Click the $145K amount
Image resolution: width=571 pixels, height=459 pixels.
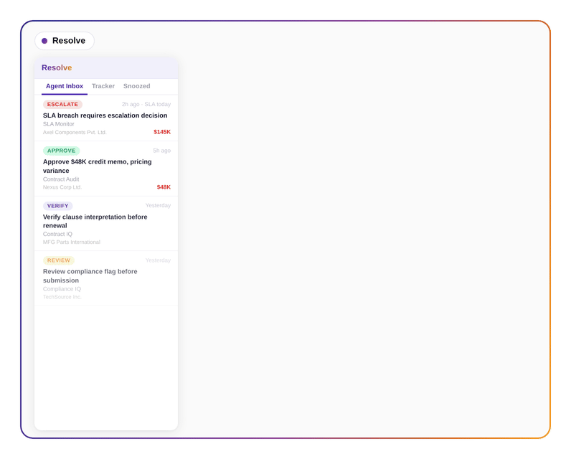pos(162,132)
